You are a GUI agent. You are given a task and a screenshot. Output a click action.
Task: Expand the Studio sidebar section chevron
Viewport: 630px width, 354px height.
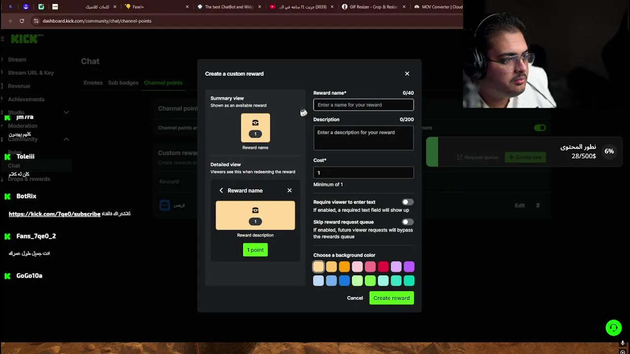pyautogui.click(x=66, y=113)
